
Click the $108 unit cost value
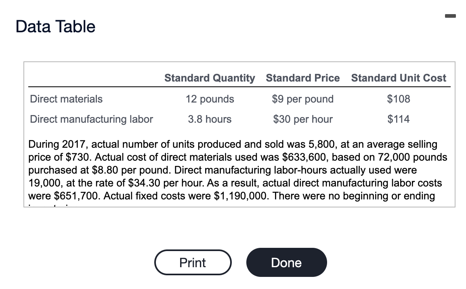point(399,99)
